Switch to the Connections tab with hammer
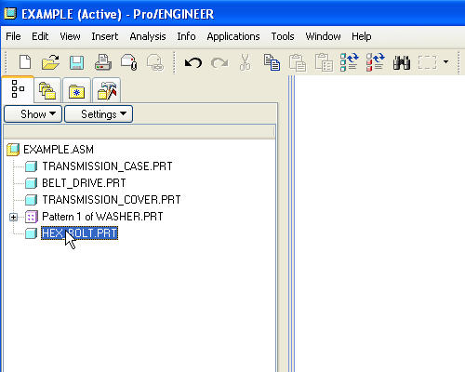The height and width of the screenshot is (372, 465). 106,90
